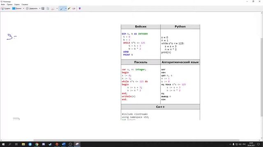
Task: Click the network tray icon
Action: click(x=237, y=144)
